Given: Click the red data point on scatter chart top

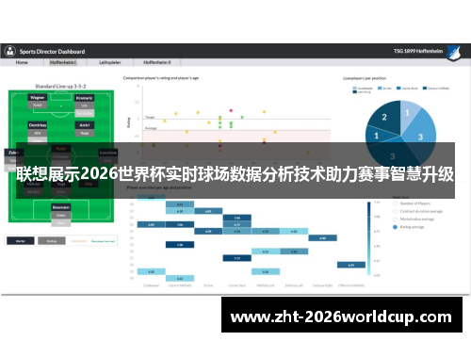Looking at the screenshot, I should [x=231, y=110].
